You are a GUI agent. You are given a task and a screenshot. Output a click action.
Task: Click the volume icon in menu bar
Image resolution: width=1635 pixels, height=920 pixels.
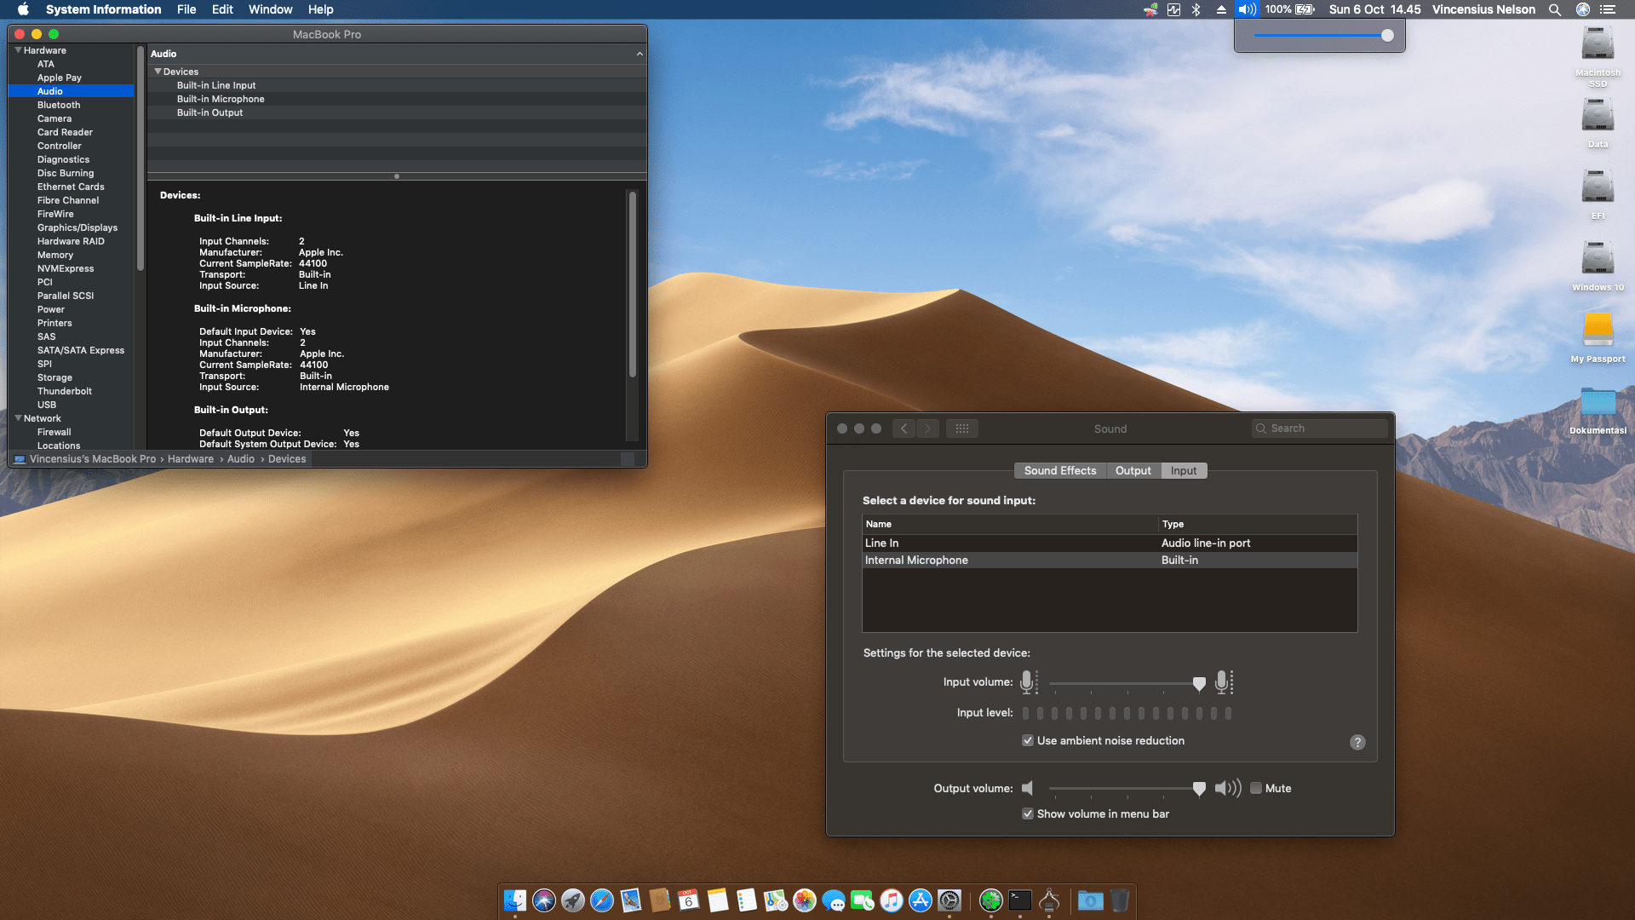[x=1247, y=9]
